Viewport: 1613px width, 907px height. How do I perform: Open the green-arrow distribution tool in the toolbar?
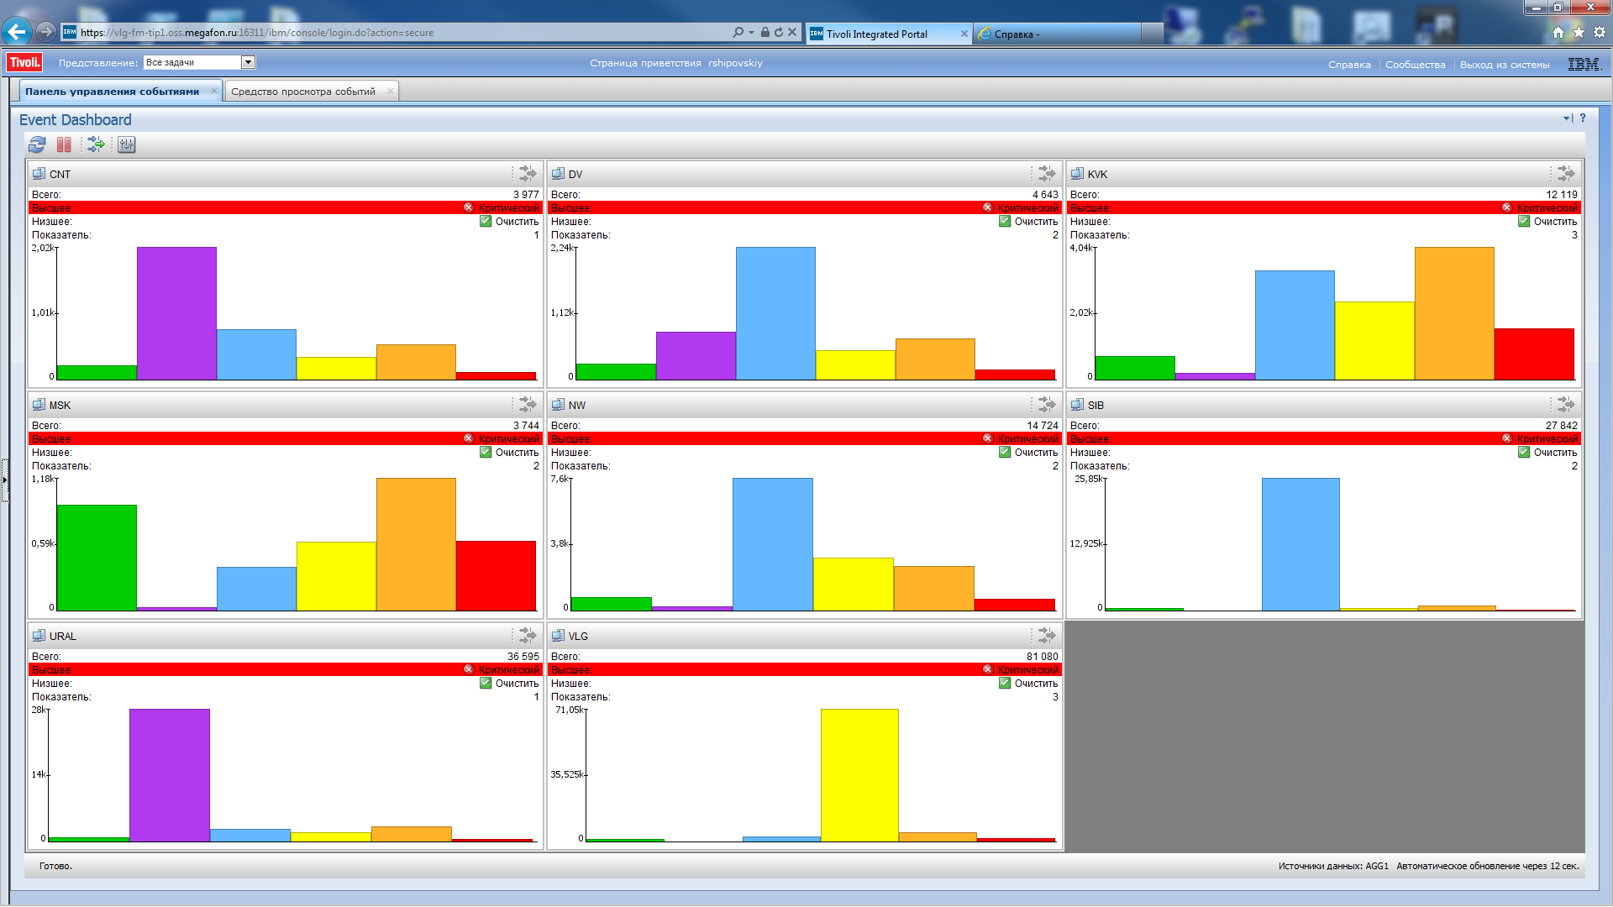(x=97, y=144)
